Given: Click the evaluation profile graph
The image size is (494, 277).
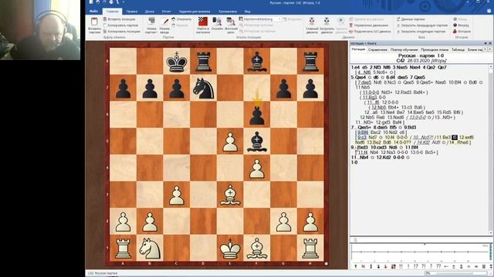Looking at the screenshot, I should click(420, 252).
